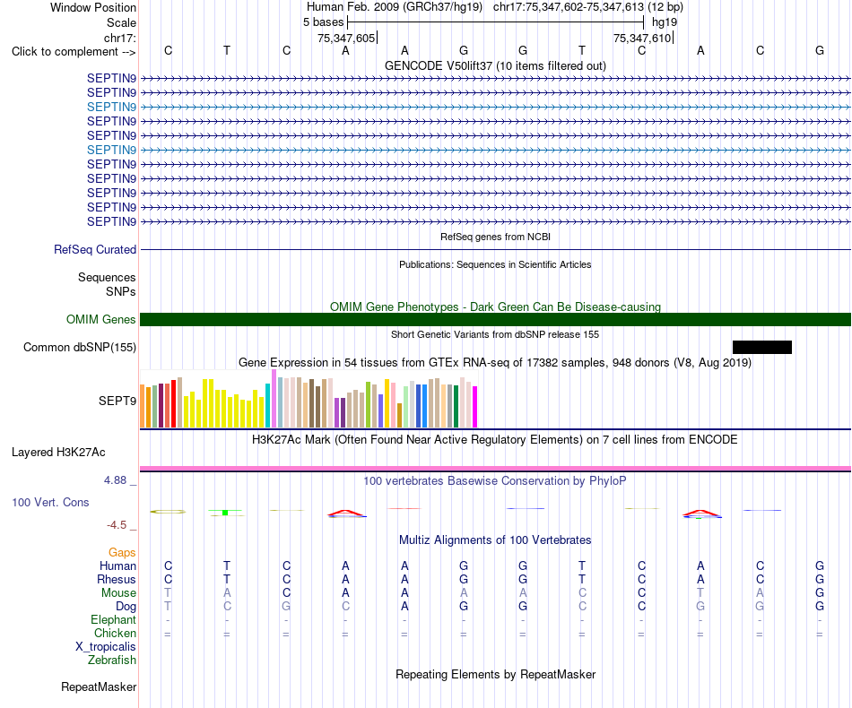
Task: Open the H3K27Ac Mark ENCODE track title
Action: [495, 440]
